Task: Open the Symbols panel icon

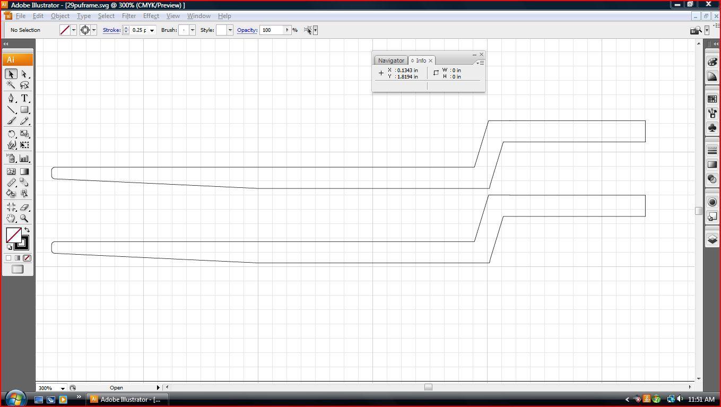Action: (713, 128)
